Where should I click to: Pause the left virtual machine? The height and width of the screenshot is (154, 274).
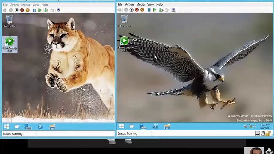coord(34,10)
